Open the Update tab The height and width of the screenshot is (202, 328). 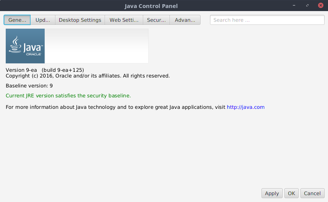tap(43, 20)
